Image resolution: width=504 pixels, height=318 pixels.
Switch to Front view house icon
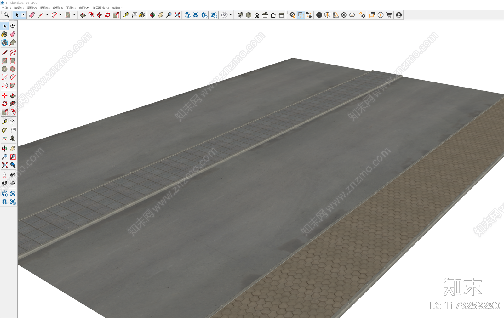point(257,15)
